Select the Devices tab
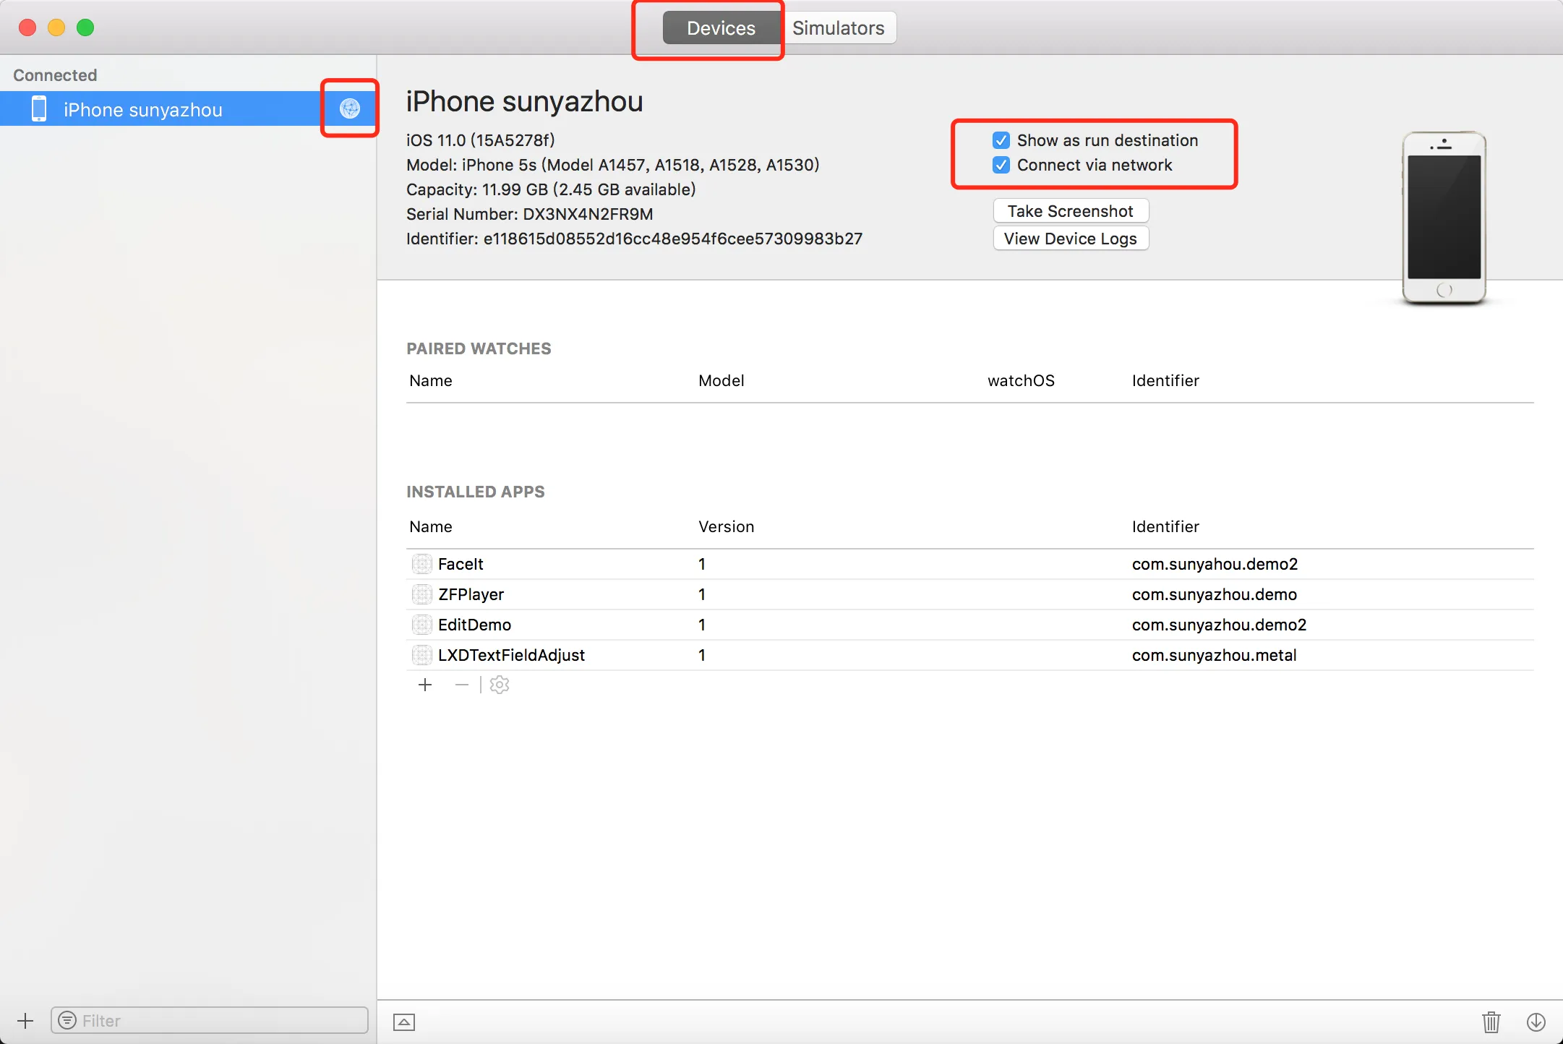The width and height of the screenshot is (1563, 1044). 721,28
